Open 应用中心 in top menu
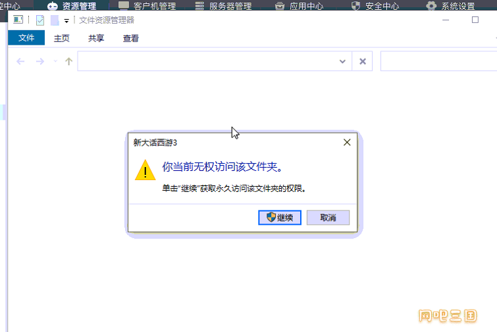 pyautogui.click(x=299, y=6)
